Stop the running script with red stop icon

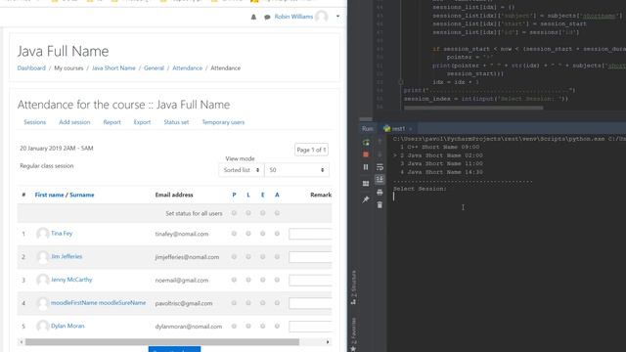click(366, 154)
